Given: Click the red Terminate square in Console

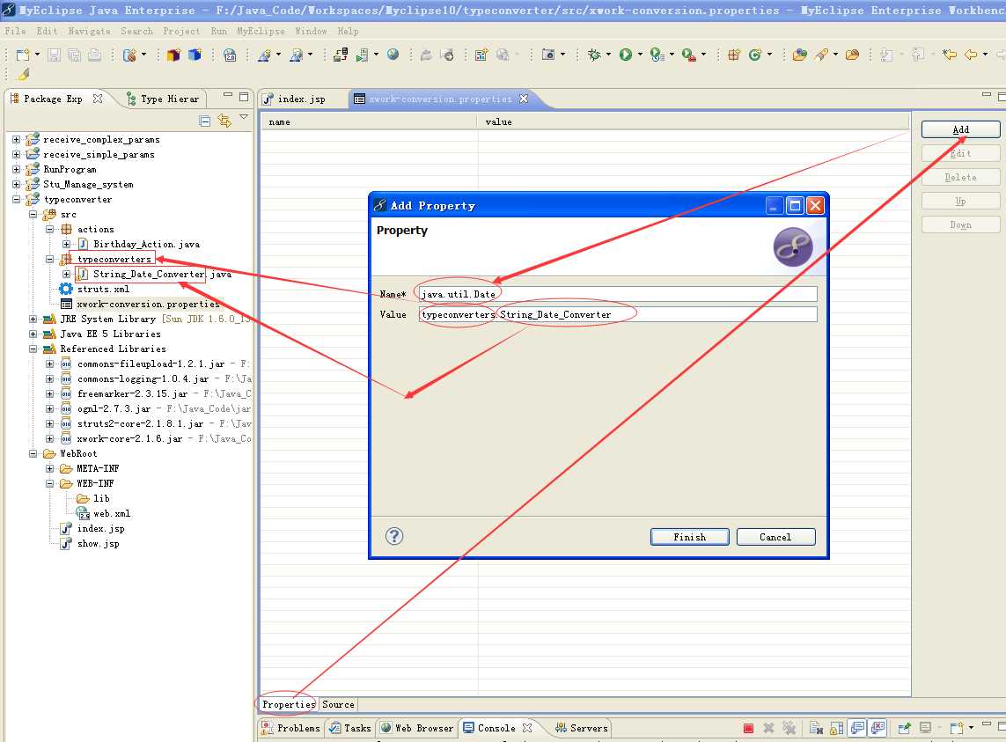Looking at the screenshot, I should (748, 728).
